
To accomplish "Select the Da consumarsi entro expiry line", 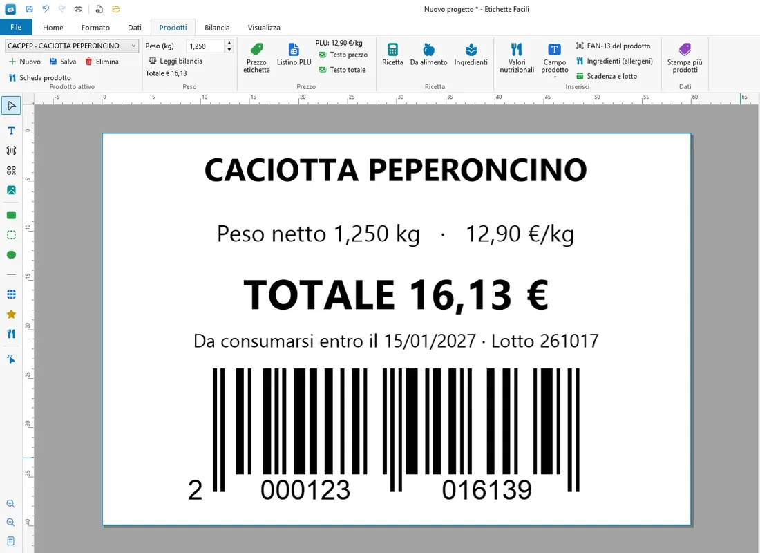I will tap(396, 341).
